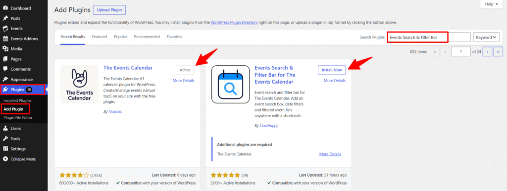The image size is (507, 191).
Task: Click The Events Calendar star rating
Action: click(74, 175)
